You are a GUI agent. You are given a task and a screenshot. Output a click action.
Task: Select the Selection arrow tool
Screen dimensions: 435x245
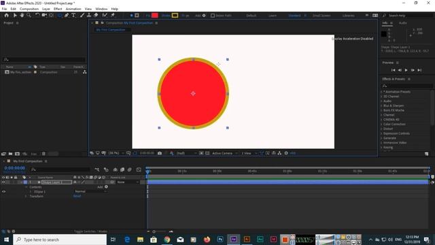[15, 15]
